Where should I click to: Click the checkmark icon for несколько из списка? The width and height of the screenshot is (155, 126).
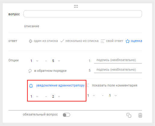[62, 41]
